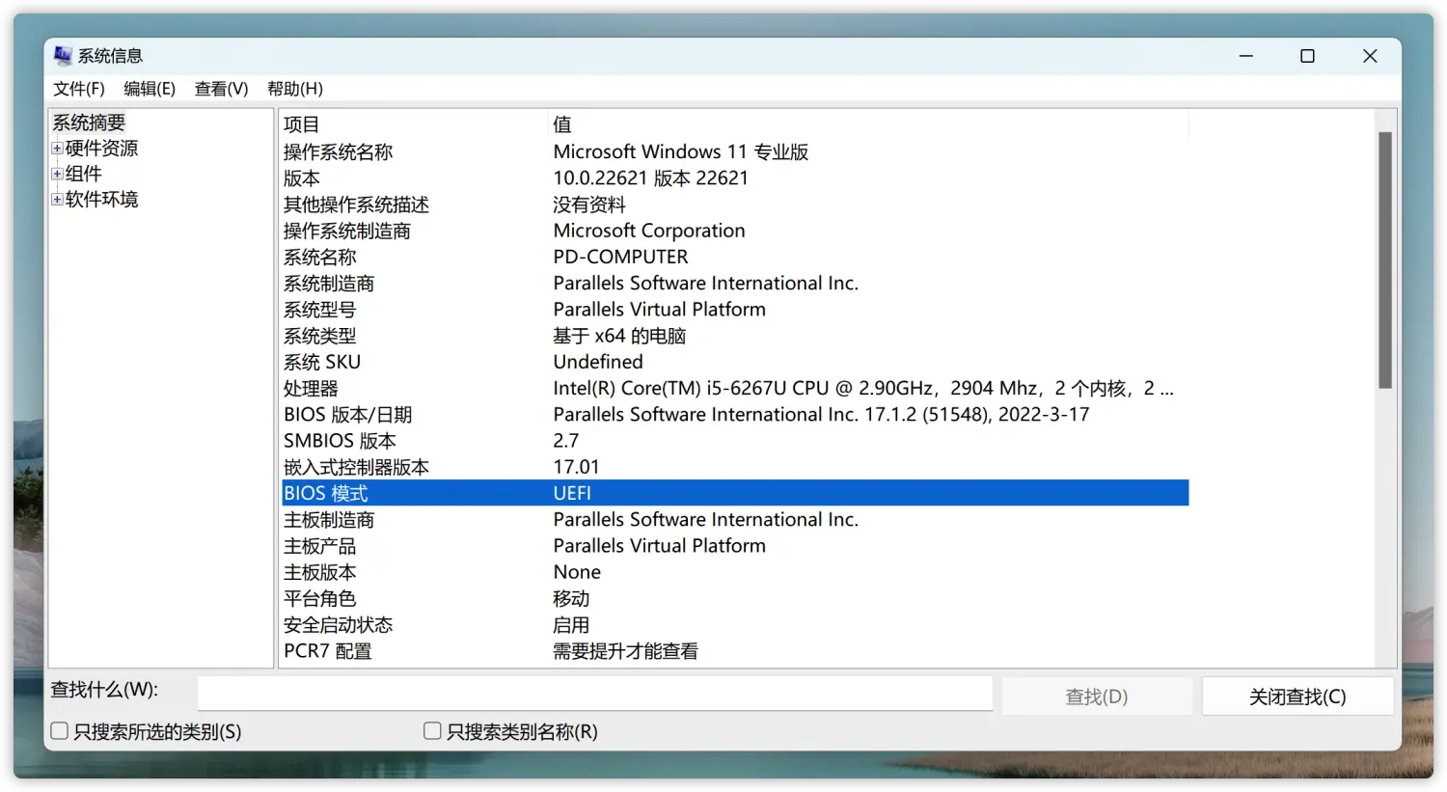Select the 系统 SKU row
The width and height of the screenshot is (1447, 792).
tap(735, 362)
